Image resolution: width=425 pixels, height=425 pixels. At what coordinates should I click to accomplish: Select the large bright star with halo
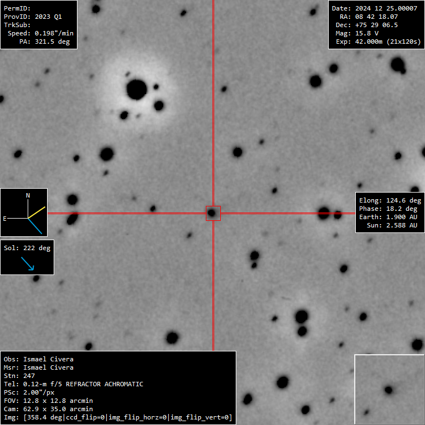click(x=136, y=89)
